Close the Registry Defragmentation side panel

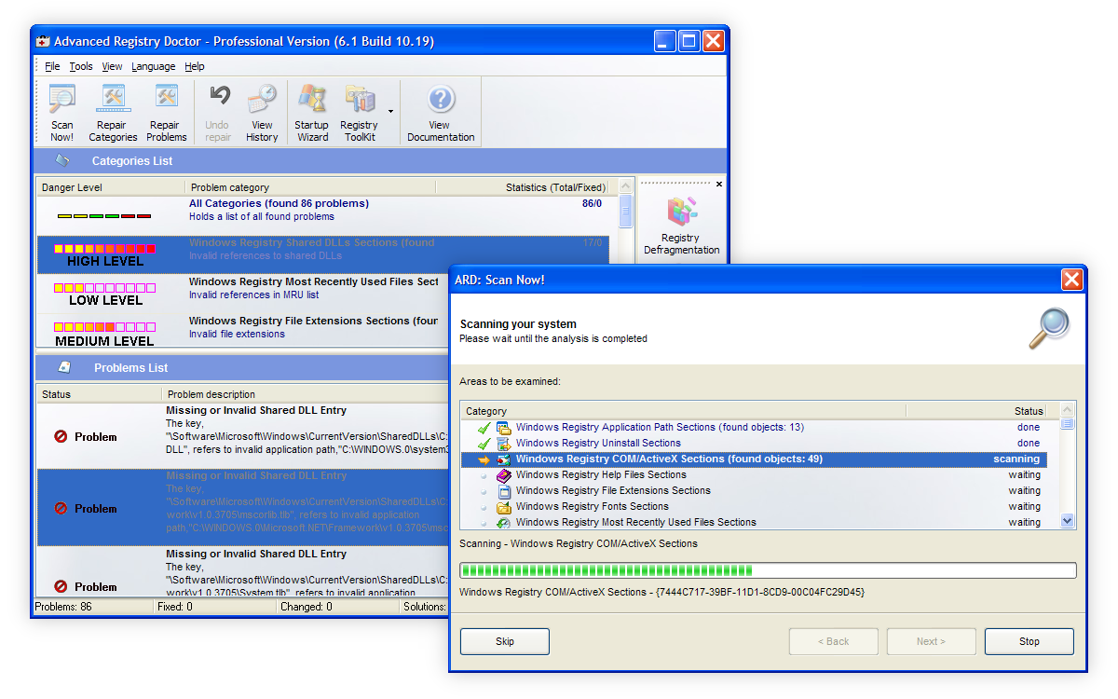718,185
